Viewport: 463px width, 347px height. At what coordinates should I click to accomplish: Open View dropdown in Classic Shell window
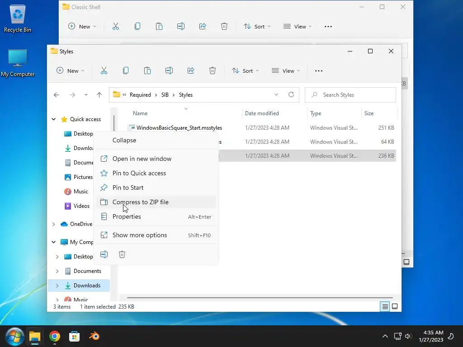point(298,27)
